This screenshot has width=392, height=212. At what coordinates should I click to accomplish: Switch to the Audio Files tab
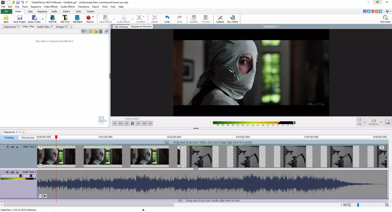(45, 27)
